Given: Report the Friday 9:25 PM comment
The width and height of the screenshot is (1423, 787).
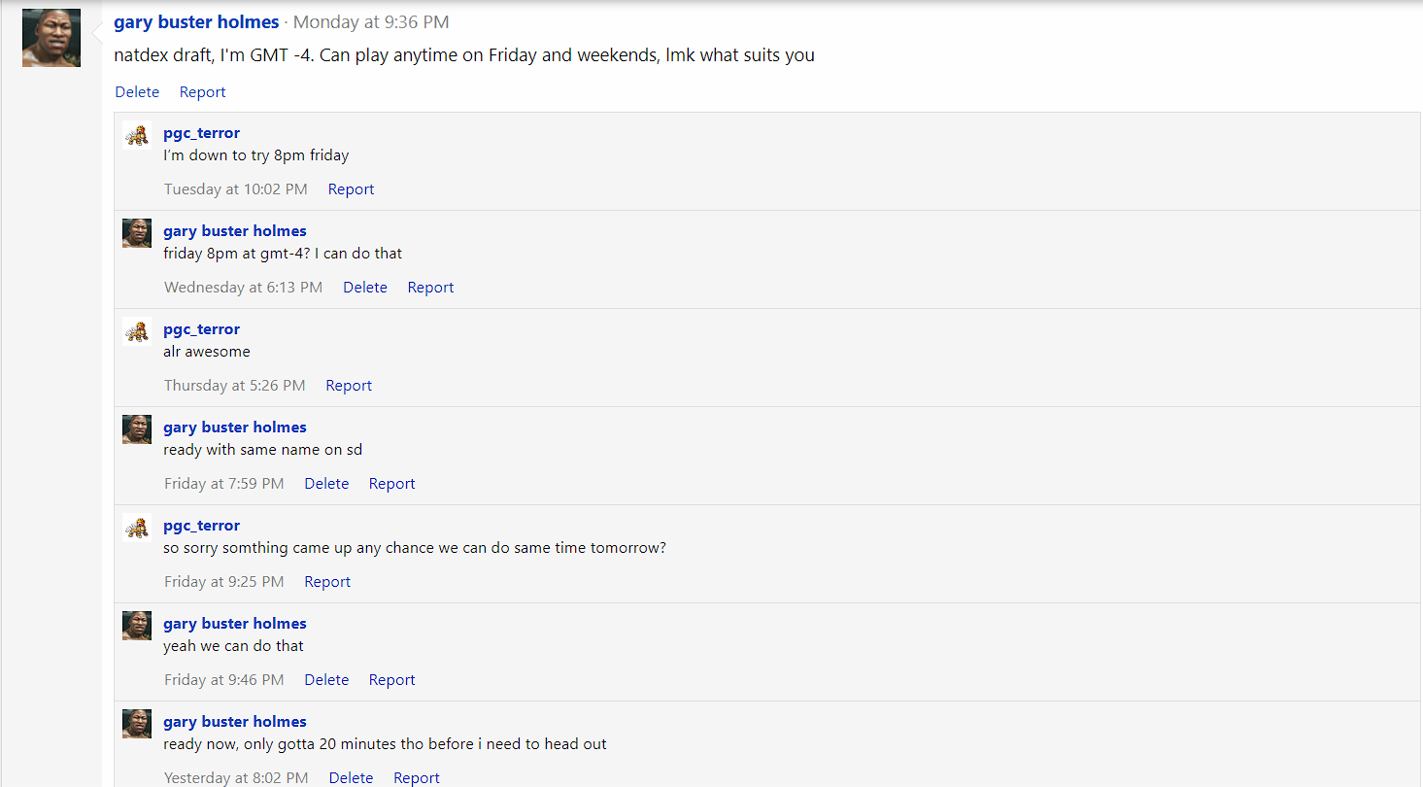Looking at the screenshot, I should click(x=327, y=581).
